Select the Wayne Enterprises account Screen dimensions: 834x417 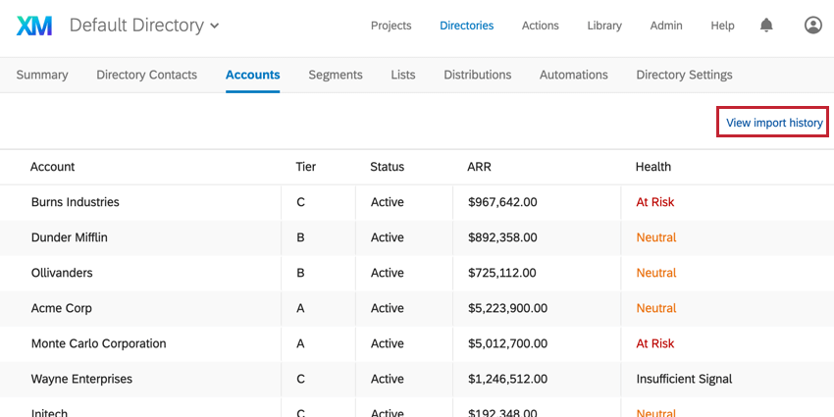click(x=81, y=379)
